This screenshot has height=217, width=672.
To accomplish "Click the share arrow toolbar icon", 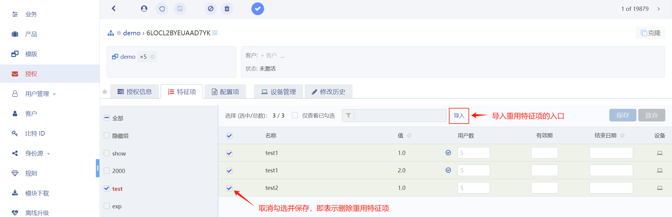I will [x=180, y=9].
